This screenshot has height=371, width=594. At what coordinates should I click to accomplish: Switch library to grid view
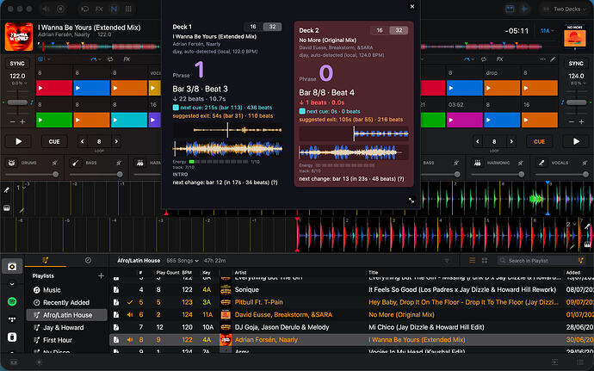[x=485, y=260]
